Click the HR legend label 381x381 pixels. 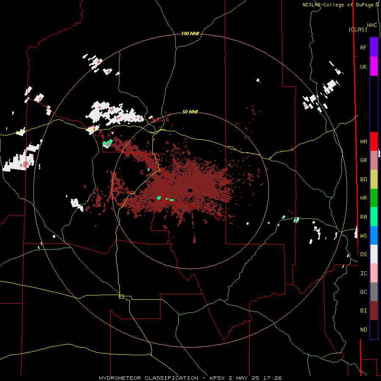pos(363,198)
